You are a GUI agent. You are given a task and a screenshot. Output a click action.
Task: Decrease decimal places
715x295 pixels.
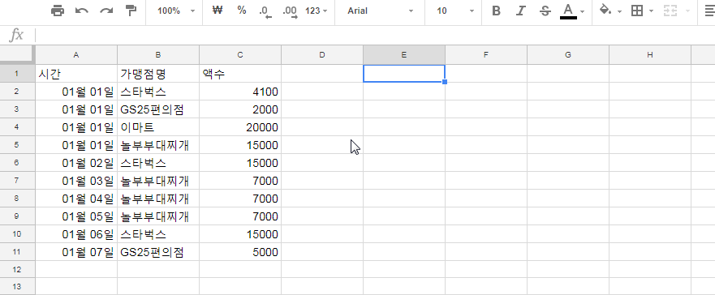tap(265, 11)
